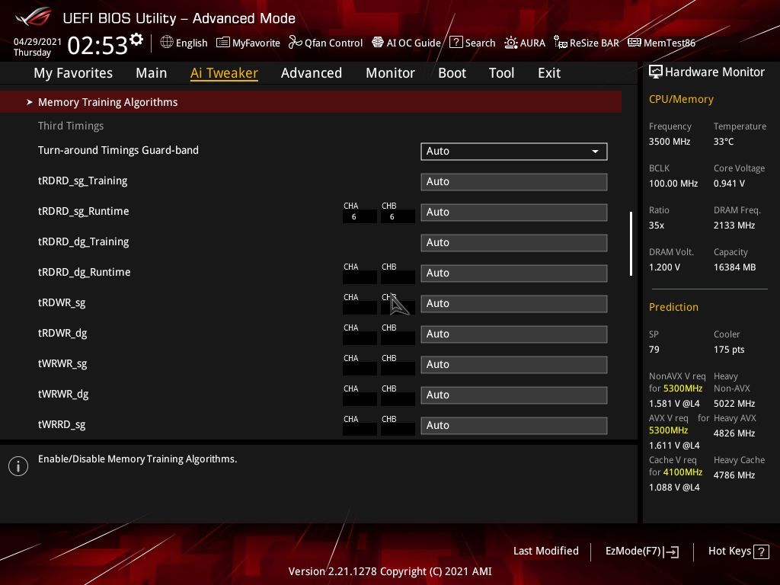
Task: Click the Third Timings heading
Action: click(x=71, y=126)
